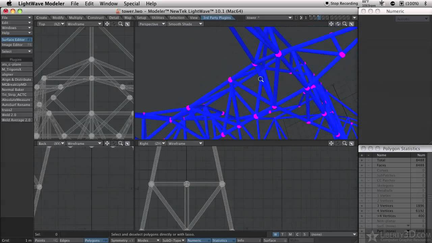Open the SubD-Type dropdown

173,240
